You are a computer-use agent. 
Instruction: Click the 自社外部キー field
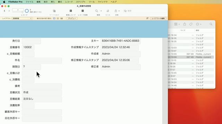tap(42, 118)
